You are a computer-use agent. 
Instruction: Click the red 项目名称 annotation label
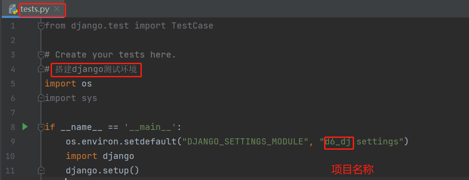[x=352, y=170]
